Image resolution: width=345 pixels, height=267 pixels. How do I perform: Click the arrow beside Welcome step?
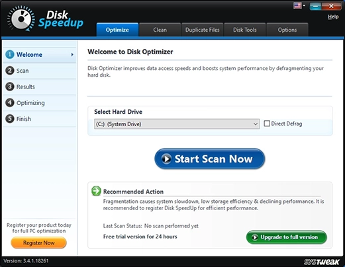click(x=72, y=54)
